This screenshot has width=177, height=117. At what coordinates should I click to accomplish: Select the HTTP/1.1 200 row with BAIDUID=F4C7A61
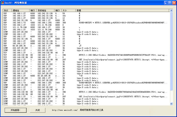tap(86, 55)
